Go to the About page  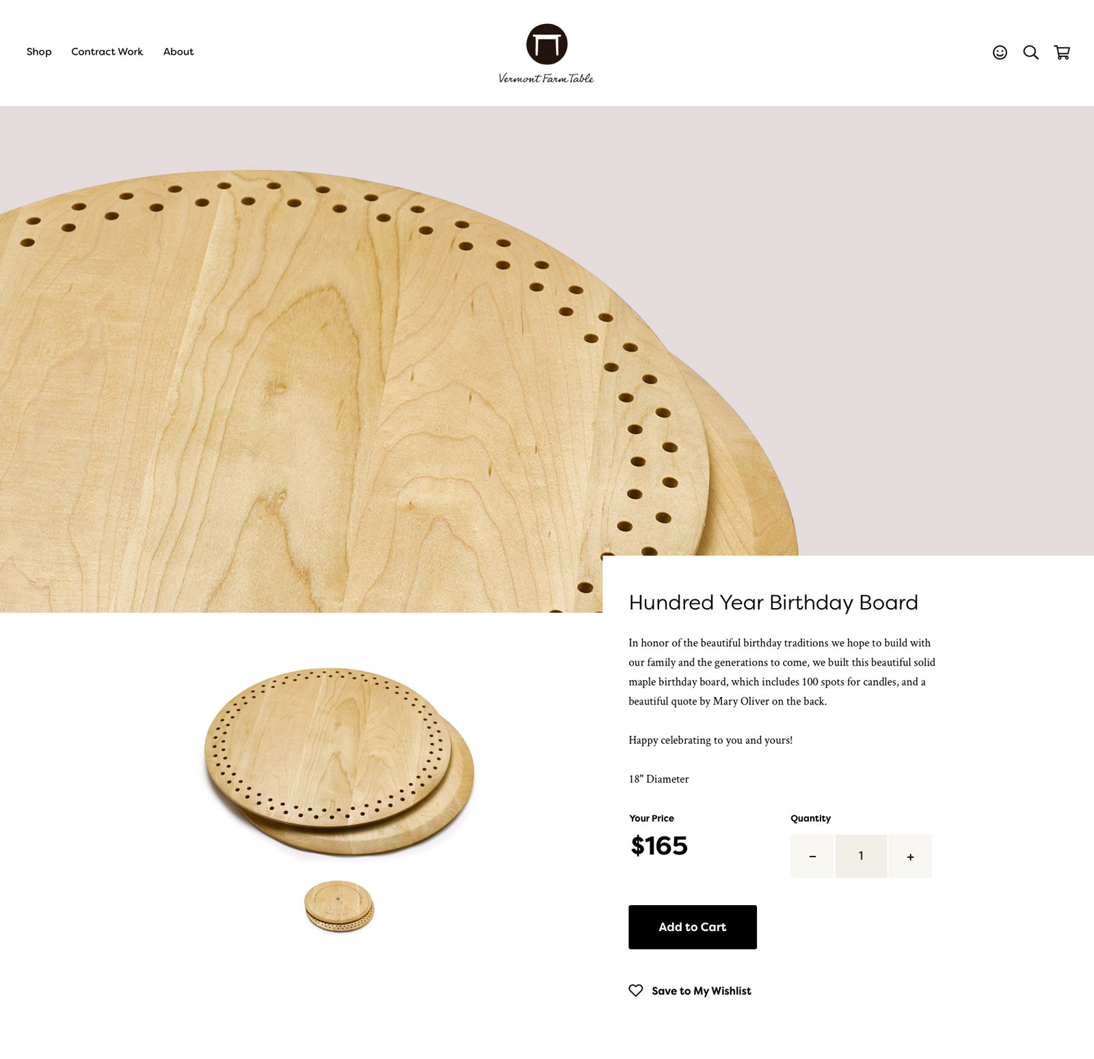pos(178,52)
